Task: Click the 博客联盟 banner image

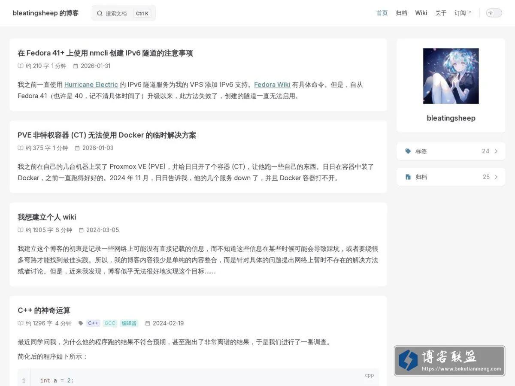Action: [x=449, y=361]
